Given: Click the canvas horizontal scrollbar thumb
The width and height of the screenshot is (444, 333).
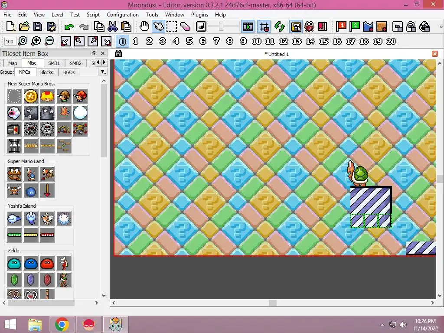Looking at the screenshot, I should coord(272,303).
